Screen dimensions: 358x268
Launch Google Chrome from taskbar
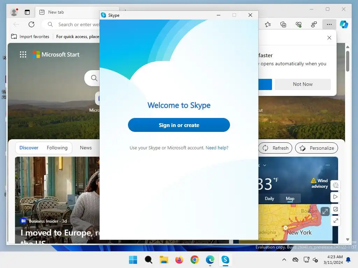[194, 260]
